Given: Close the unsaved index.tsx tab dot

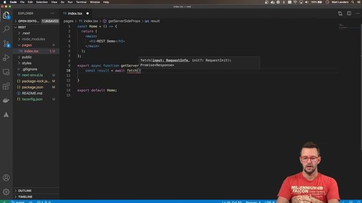Looking at the screenshot, I should (88, 14).
